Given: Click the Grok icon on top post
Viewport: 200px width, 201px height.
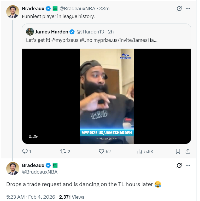Looking at the screenshot, I should coord(179,9).
